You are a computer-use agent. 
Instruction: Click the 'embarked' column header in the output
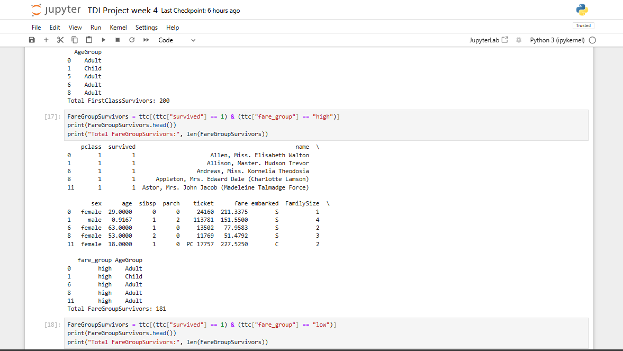click(265, 203)
